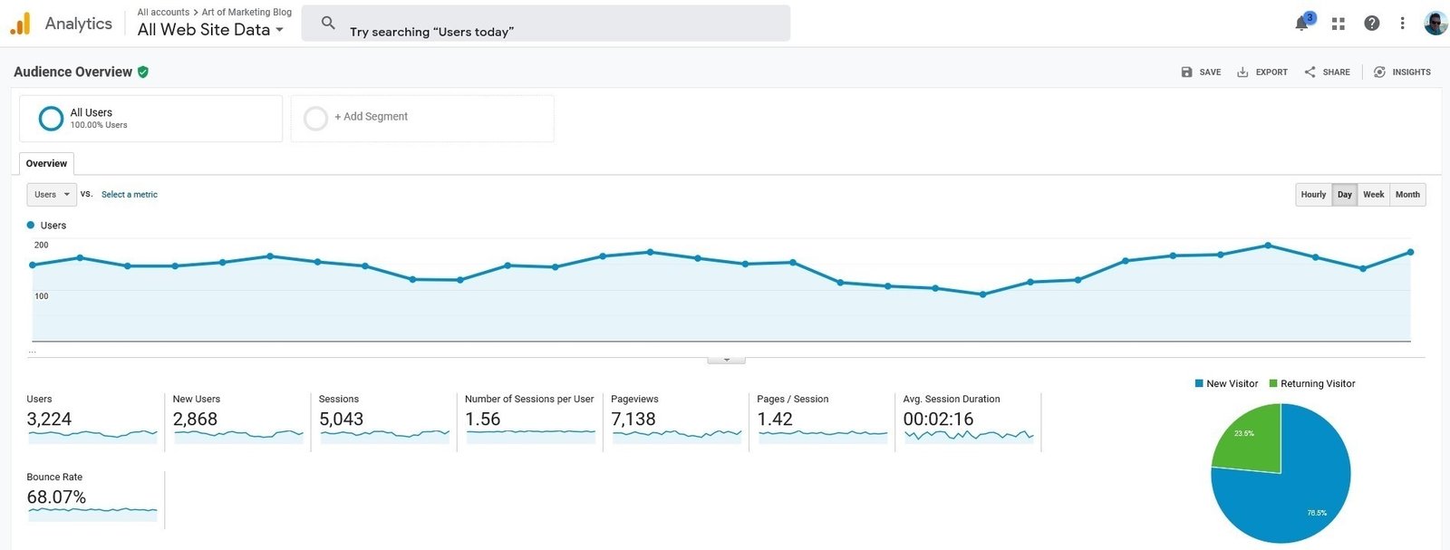Click Pages / Session value 1.42
The width and height of the screenshot is (1450, 550).
point(775,420)
